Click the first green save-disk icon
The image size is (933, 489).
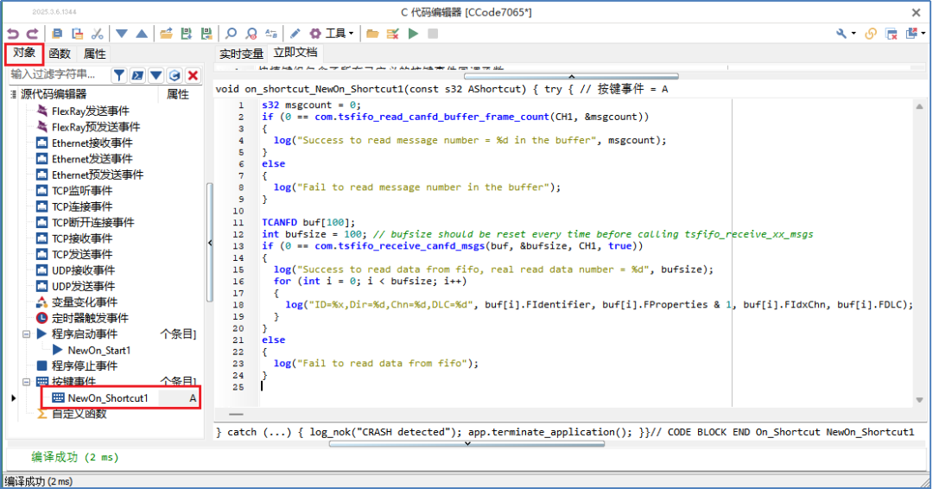tap(187, 34)
